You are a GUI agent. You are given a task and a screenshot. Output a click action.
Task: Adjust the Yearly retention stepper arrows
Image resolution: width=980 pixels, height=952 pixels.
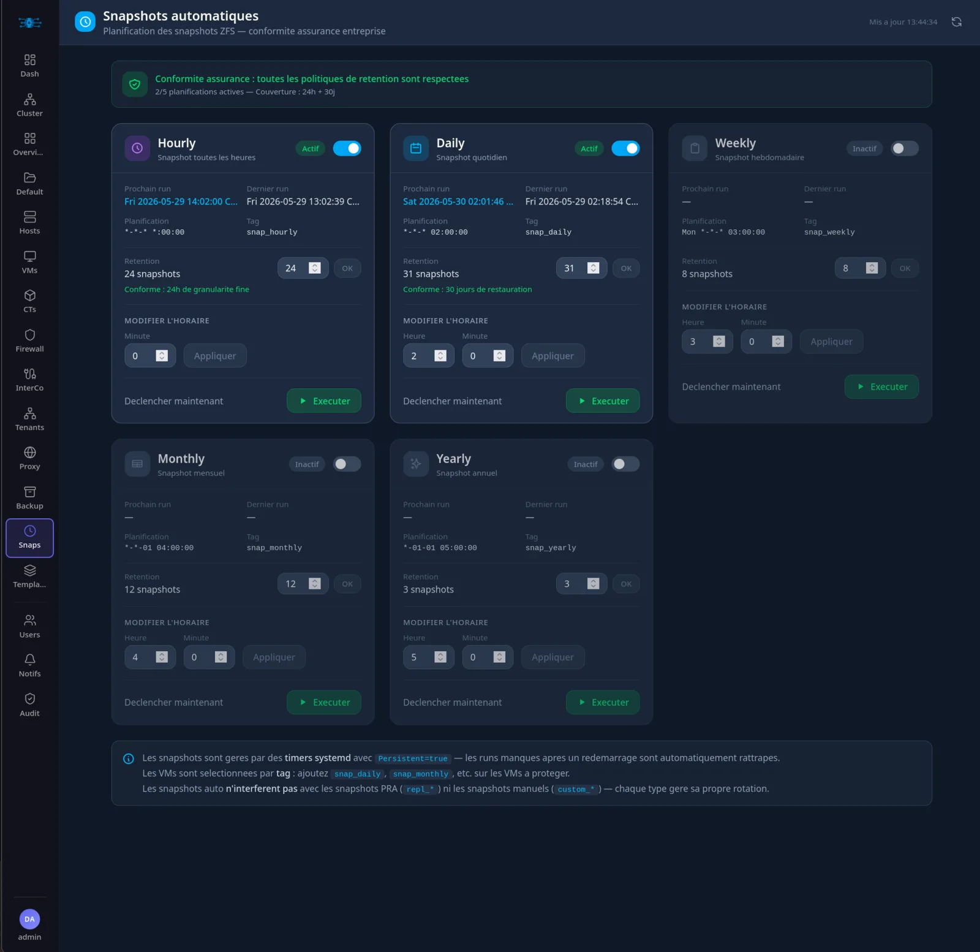(x=593, y=583)
